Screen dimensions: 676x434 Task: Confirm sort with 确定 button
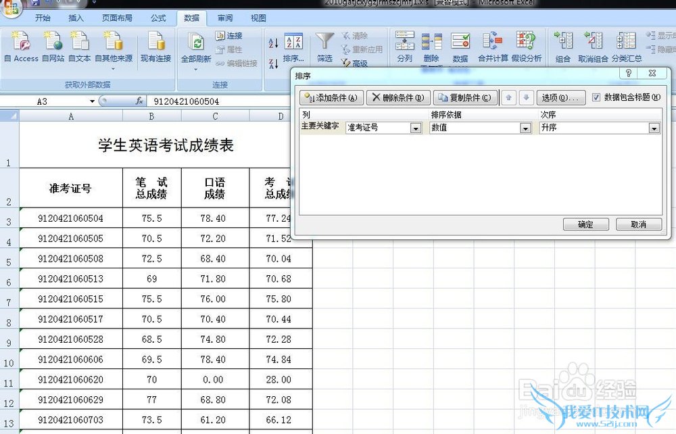pos(585,224)
